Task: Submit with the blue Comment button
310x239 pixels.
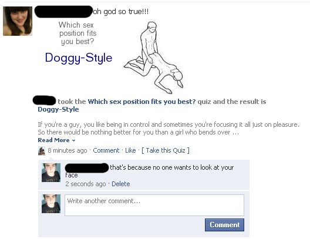Action: pyautogui.click(x=224, y=225)
